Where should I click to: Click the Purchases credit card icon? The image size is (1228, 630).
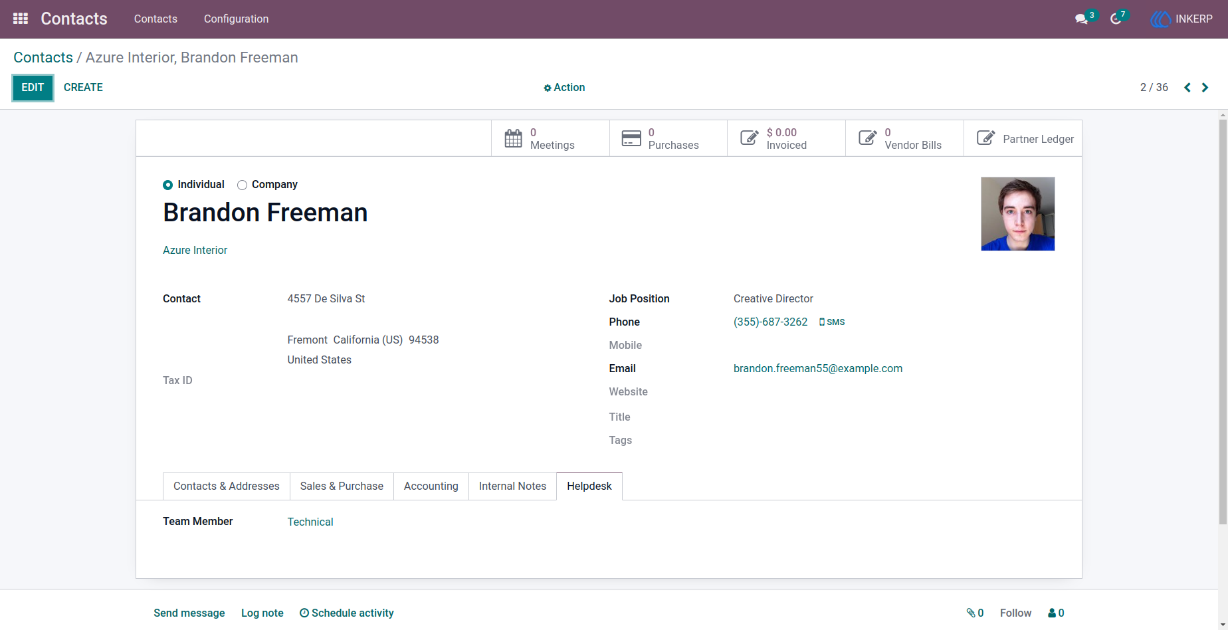click(631, 138)
